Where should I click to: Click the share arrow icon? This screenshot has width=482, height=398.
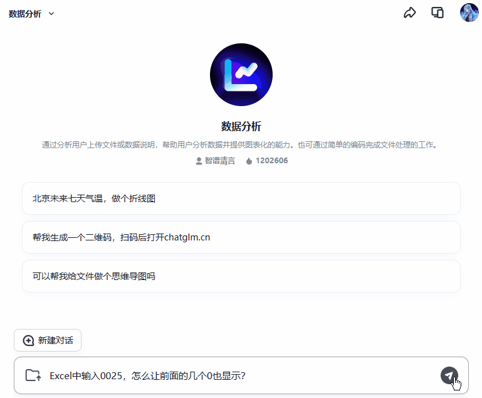pyautogui.click(x=409, y=13)
